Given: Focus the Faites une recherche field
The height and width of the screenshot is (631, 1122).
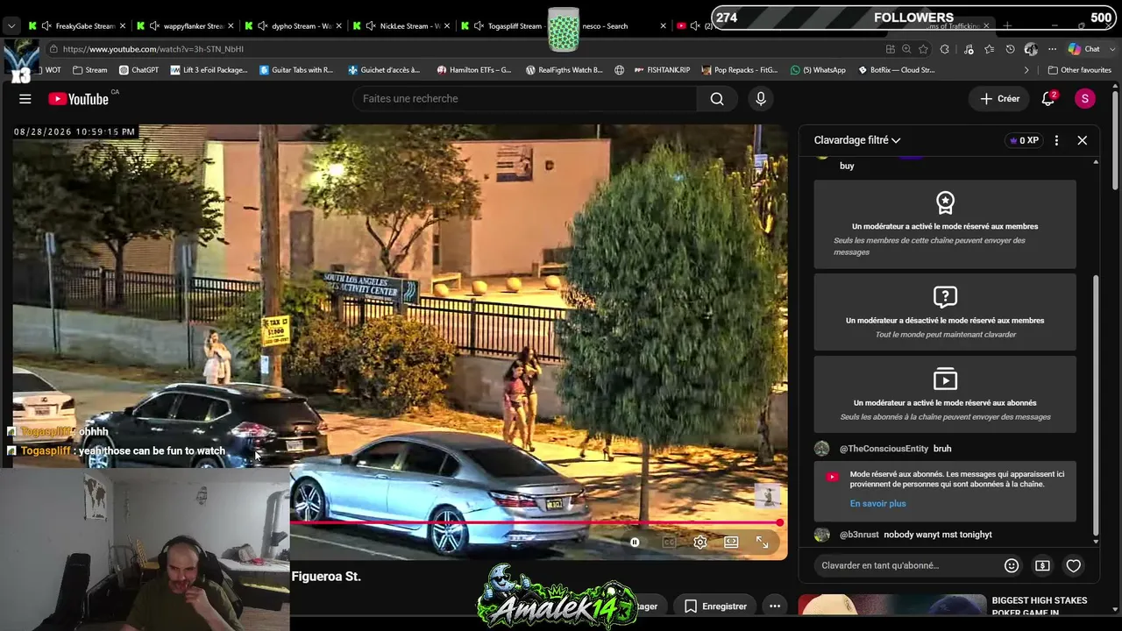Looking at the screenshot, I should (x=524, y=99).
